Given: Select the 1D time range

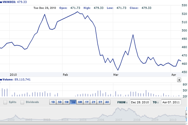Looking at the screenshot, I should pyautogui.click(x=53, y=102).
